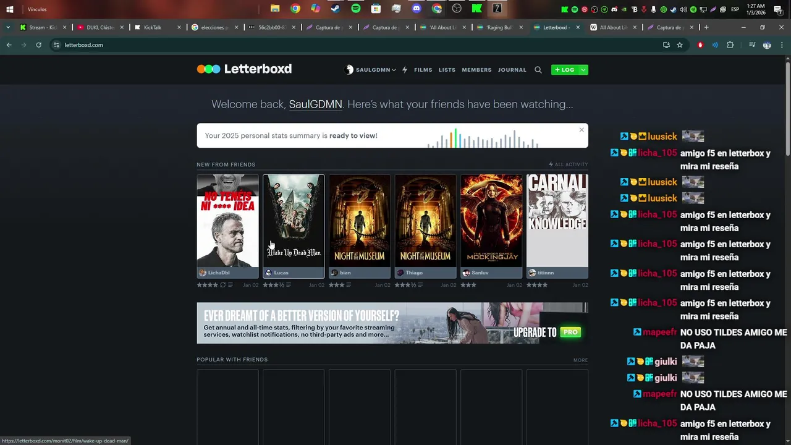This screenshot has width=791, height=445.
Task: Open Thiago's review icon below the rating
Action: point(420,285)
